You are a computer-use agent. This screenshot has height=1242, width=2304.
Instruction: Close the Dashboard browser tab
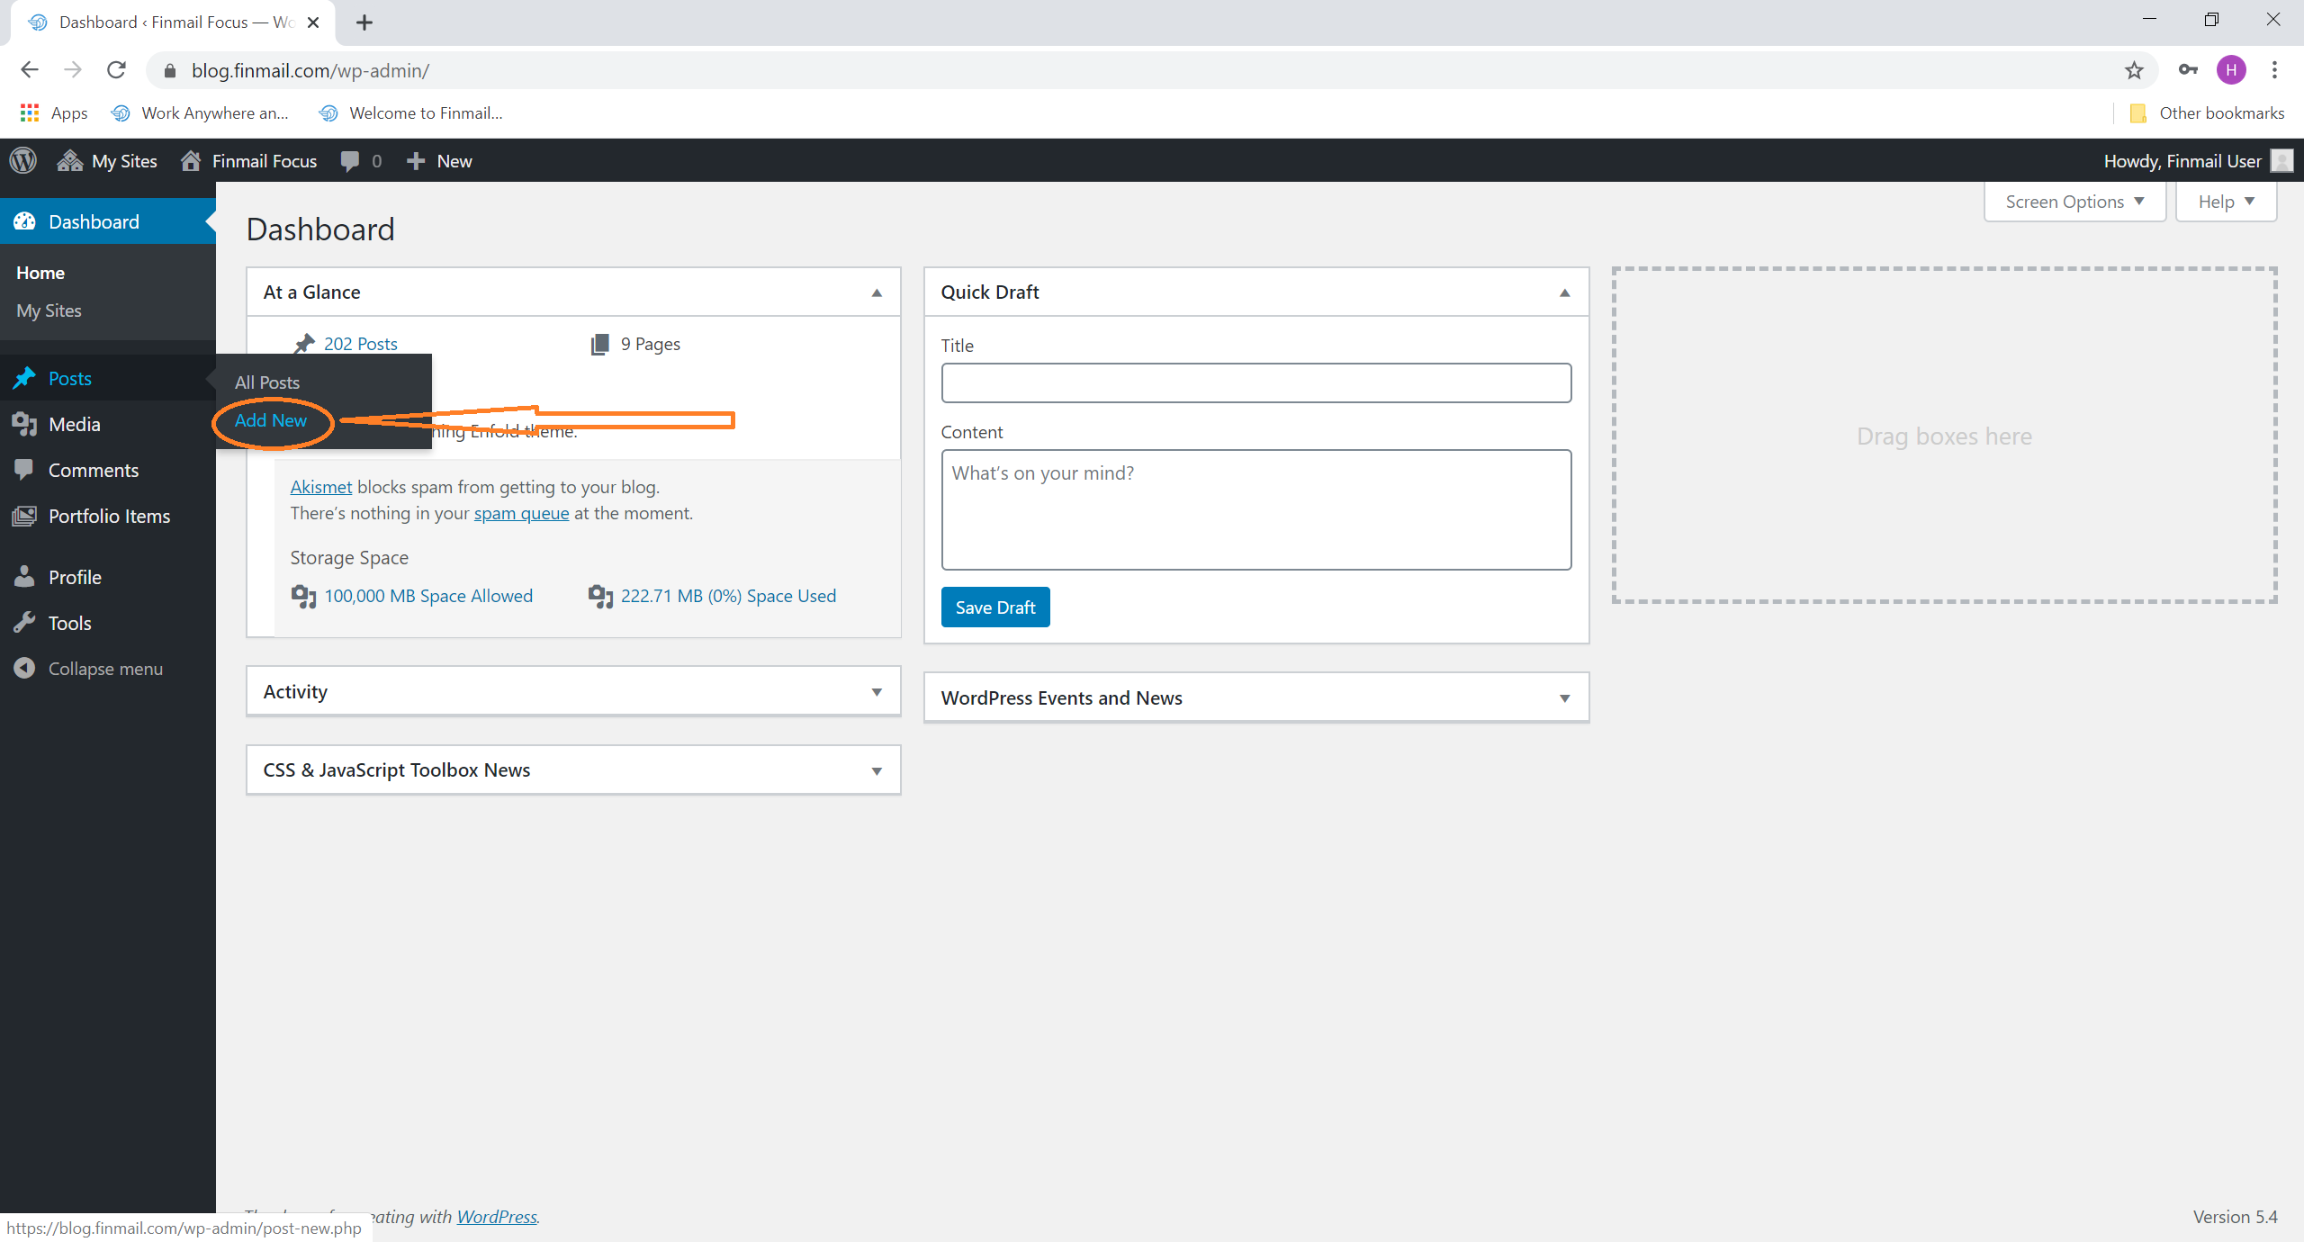(313, 22)
